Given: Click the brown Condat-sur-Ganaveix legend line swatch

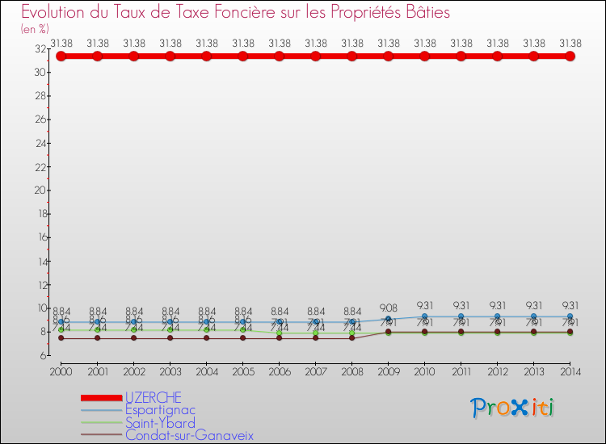Looking at the screenshot, I should click(102, 435).
